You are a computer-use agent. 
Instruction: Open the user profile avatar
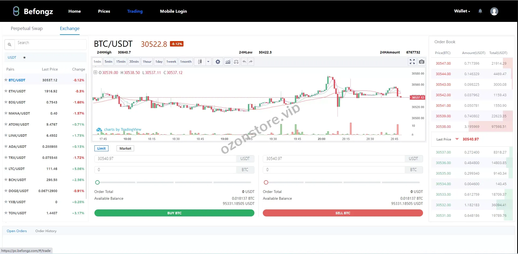click(x=494, y=11)
